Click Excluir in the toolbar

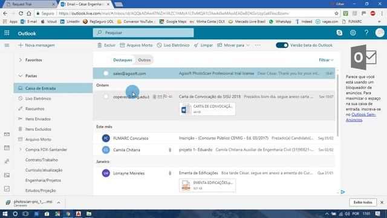click(x=106, y=45)
